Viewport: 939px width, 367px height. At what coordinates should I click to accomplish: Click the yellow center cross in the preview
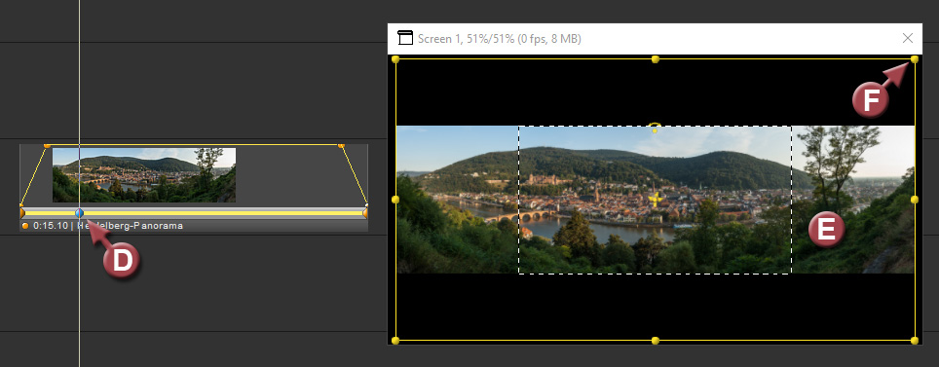coord(656,200)
